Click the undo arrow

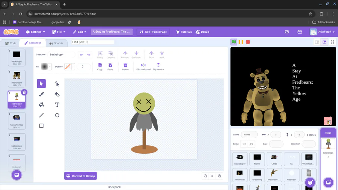point(81,54)
